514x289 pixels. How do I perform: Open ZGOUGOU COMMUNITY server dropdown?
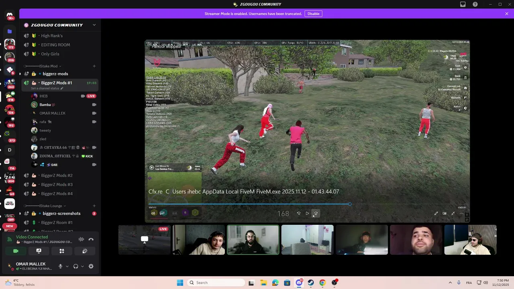click(x=94, y=25)
